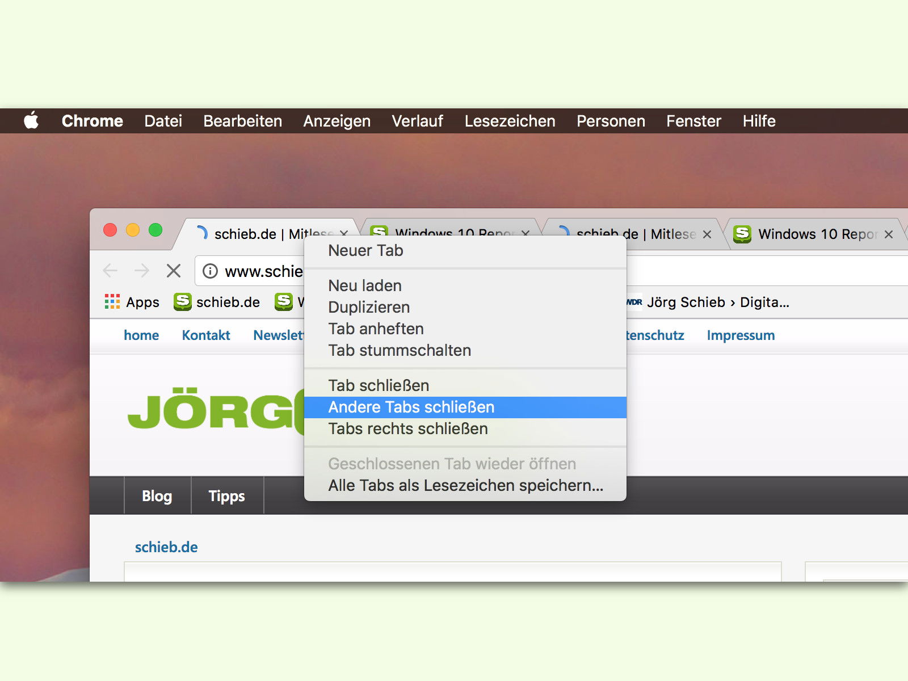
Task: Select Duplizieren in context menu
Action: 465,307
